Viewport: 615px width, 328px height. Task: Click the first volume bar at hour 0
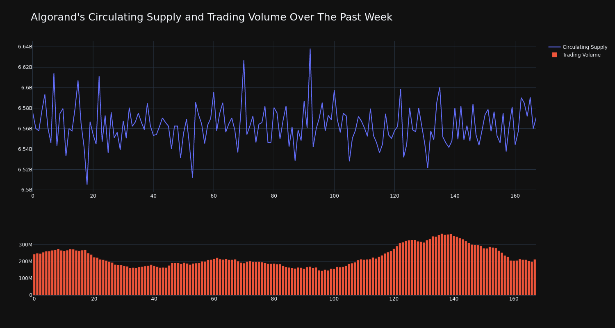(34, 275)
